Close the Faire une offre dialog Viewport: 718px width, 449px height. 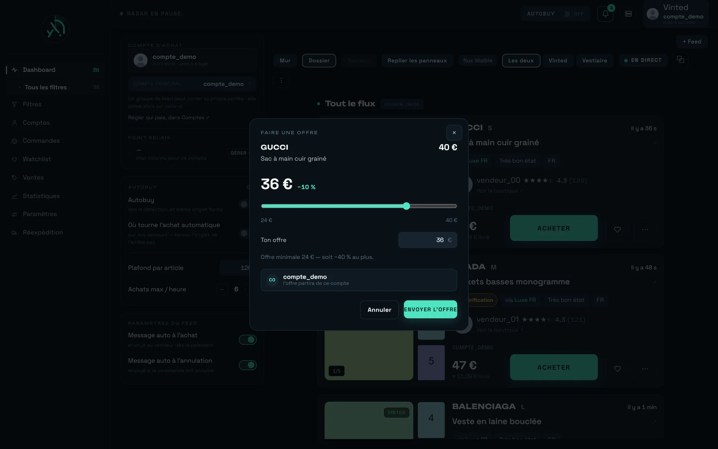(x=454, y=133)
